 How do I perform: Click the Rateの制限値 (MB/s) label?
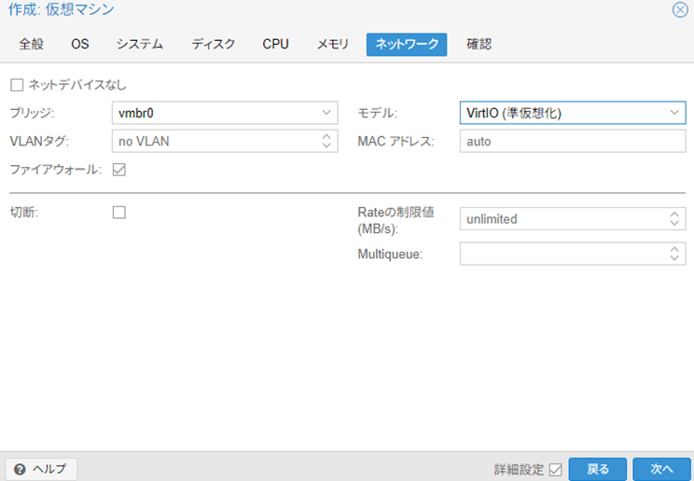coord(396,220)
